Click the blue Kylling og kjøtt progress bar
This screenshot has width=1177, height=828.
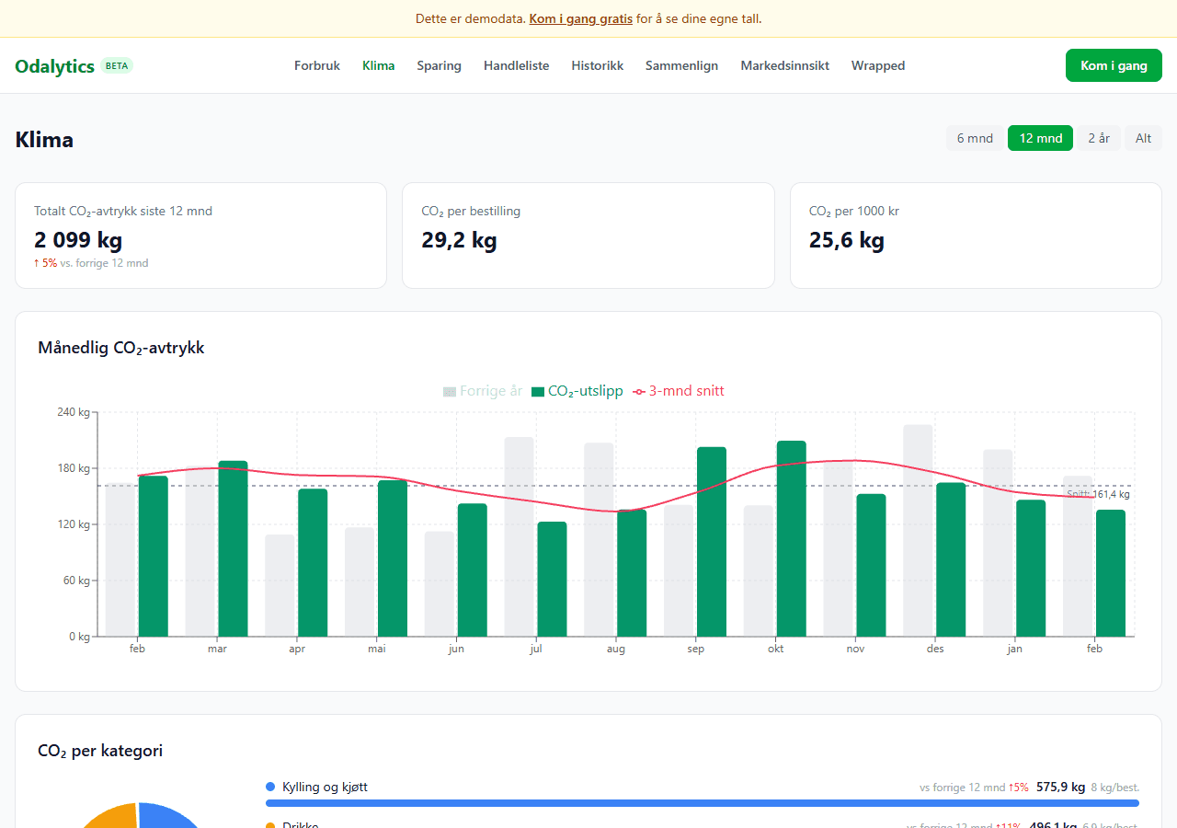(702, 803)
